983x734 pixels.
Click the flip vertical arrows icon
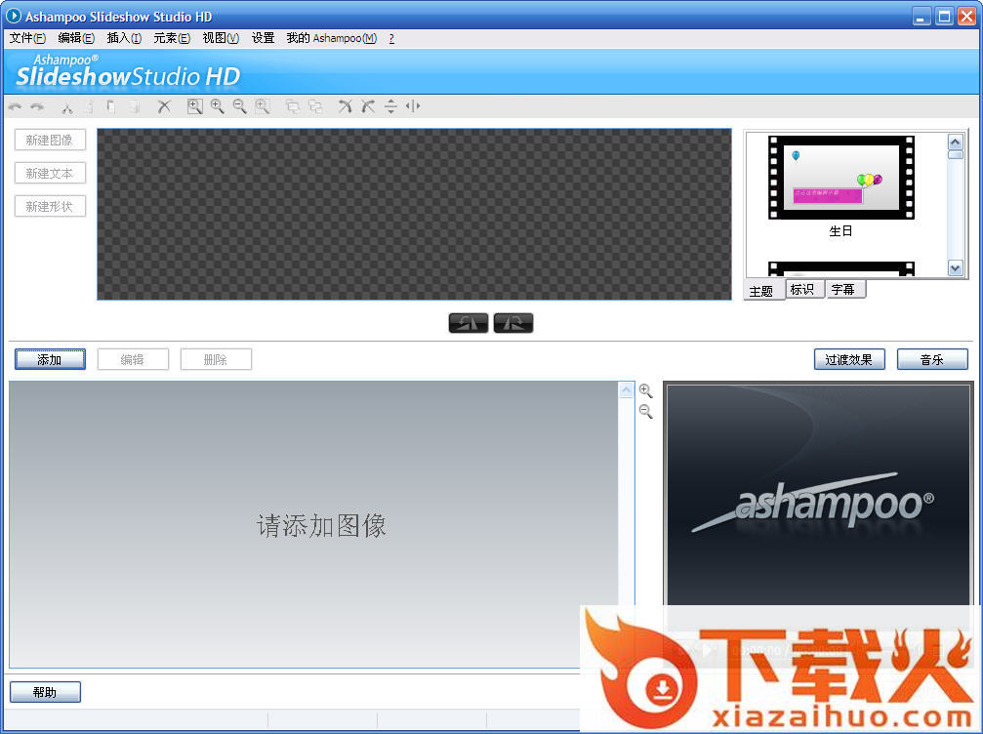pyautogui.click(x=390, y=106)
